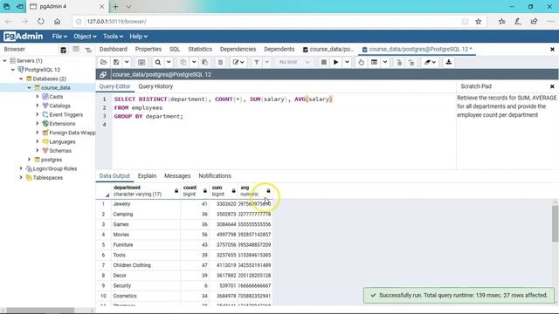This screenshot has height=314, width=559.
Task: Expand the Casts tree node
Action: click(38, 96)
